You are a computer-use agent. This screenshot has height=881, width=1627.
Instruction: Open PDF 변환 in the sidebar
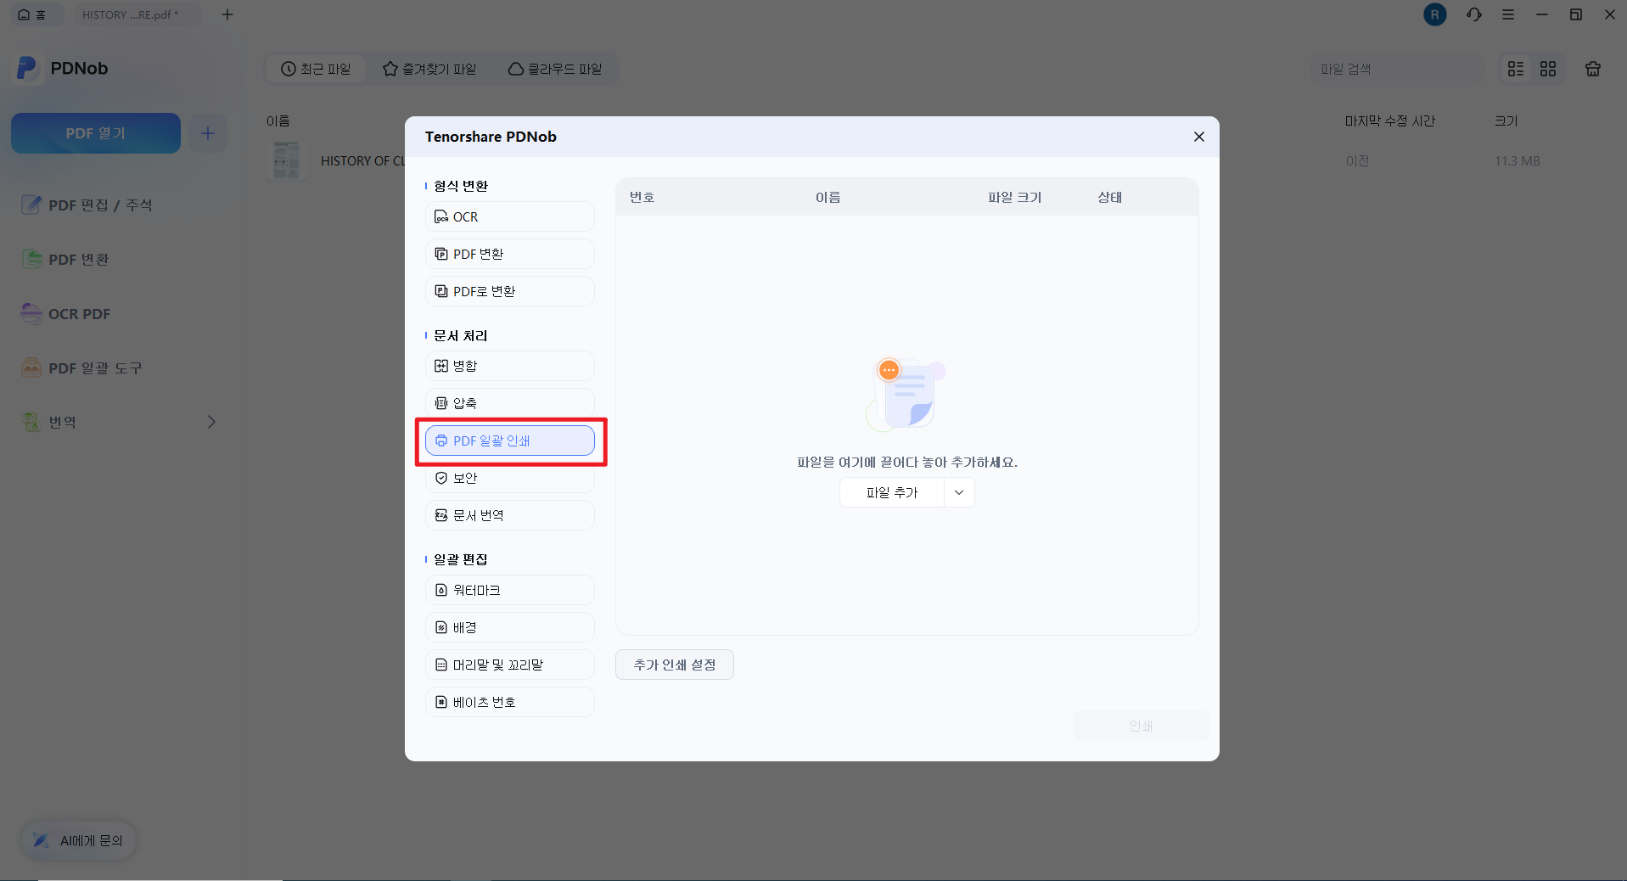tap(66, 259)
